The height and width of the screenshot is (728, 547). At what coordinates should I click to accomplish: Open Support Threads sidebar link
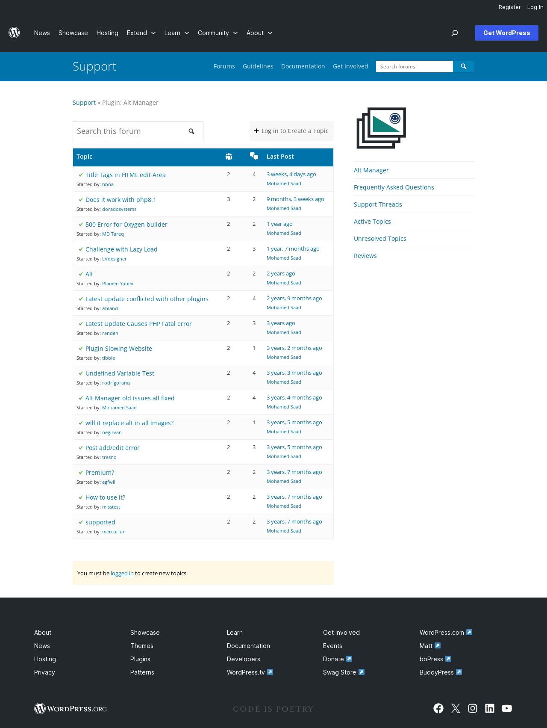378,204
